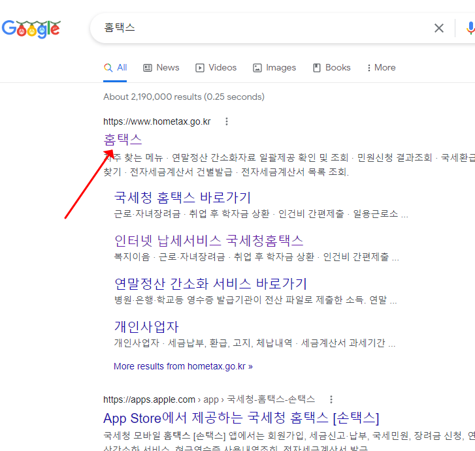Open the 개인사업자 sitelink

(x=146, y=326)
